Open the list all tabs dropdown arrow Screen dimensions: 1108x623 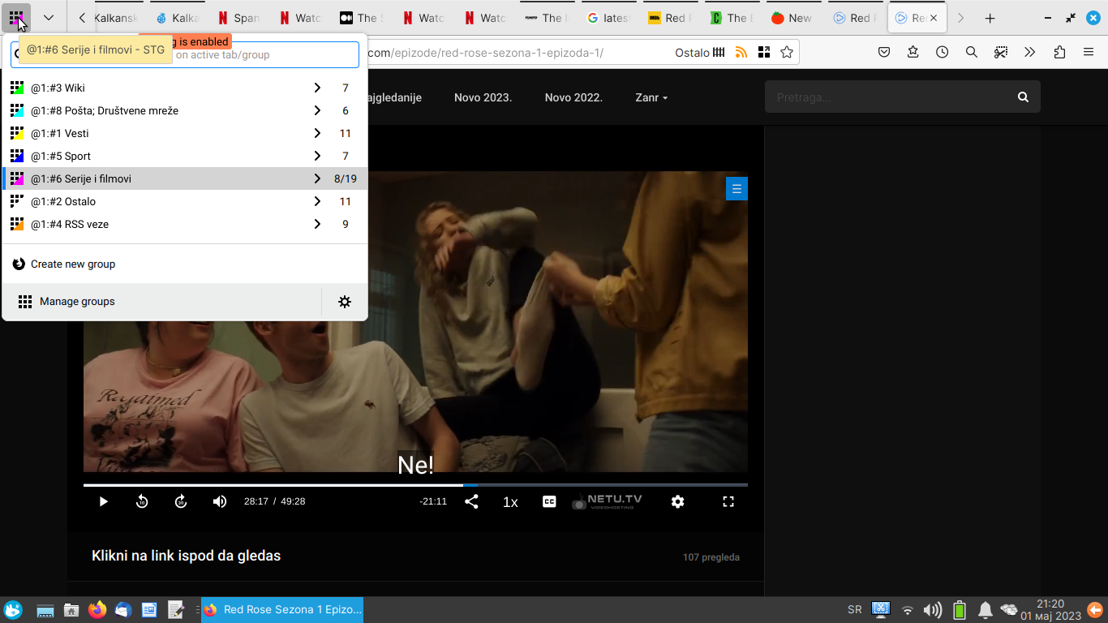coord(49,17)
